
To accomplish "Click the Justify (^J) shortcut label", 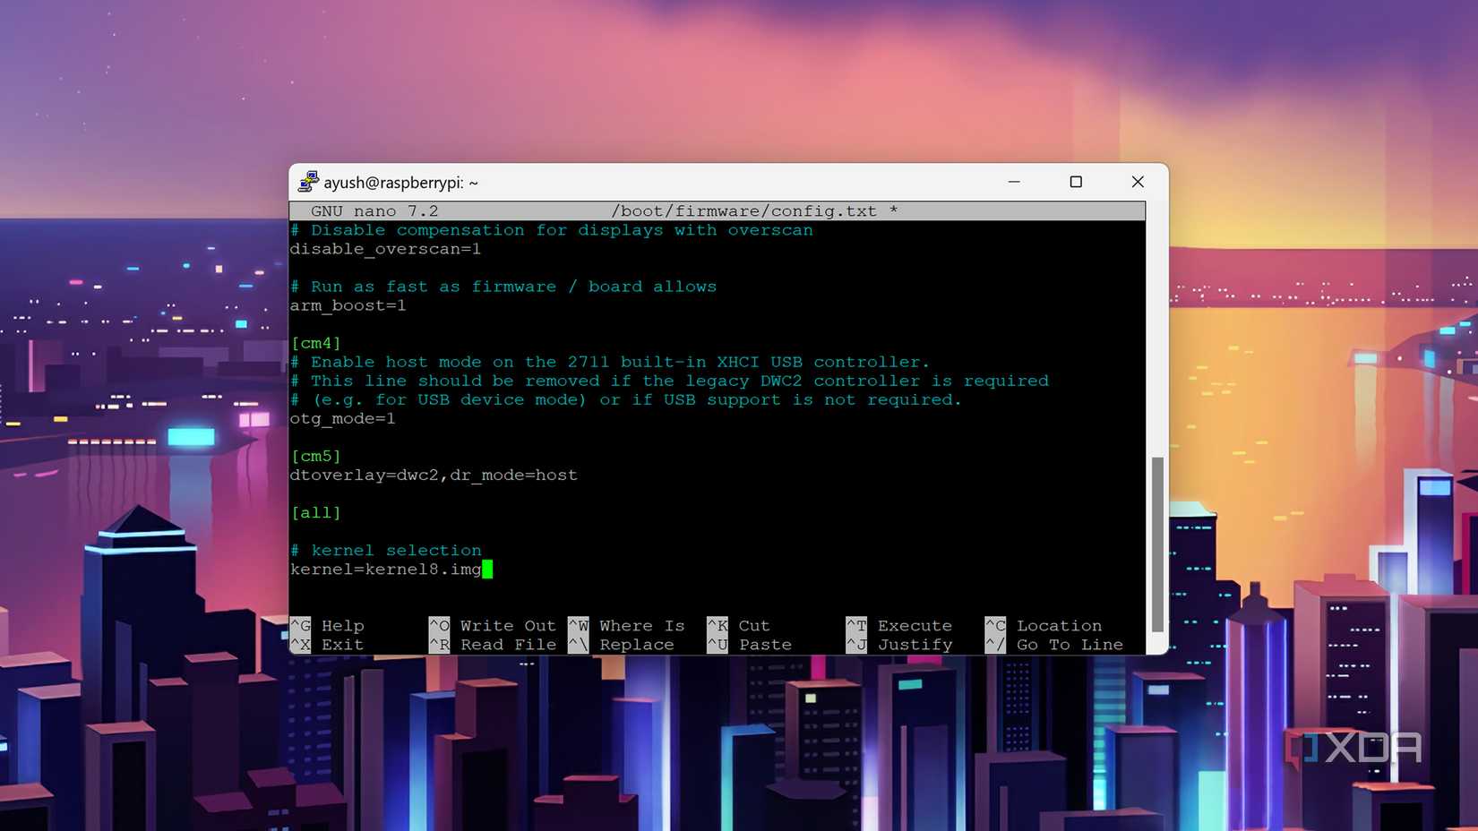I will point(915,644).
